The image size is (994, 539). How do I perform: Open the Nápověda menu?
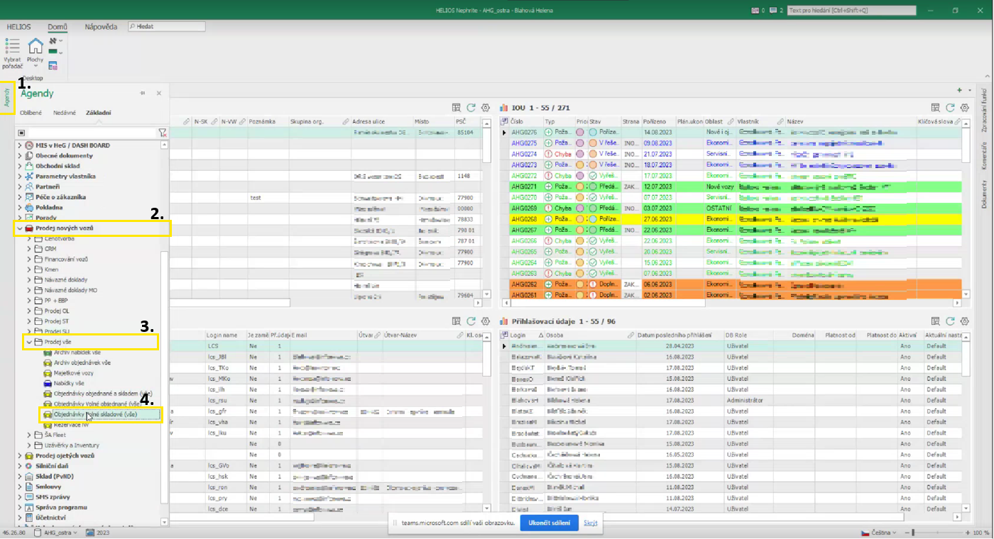[x=101, y=27]
